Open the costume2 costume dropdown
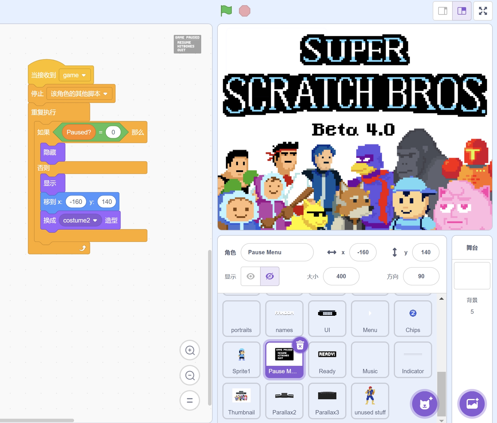Screen dimensions: 497x423 point(95,221)
